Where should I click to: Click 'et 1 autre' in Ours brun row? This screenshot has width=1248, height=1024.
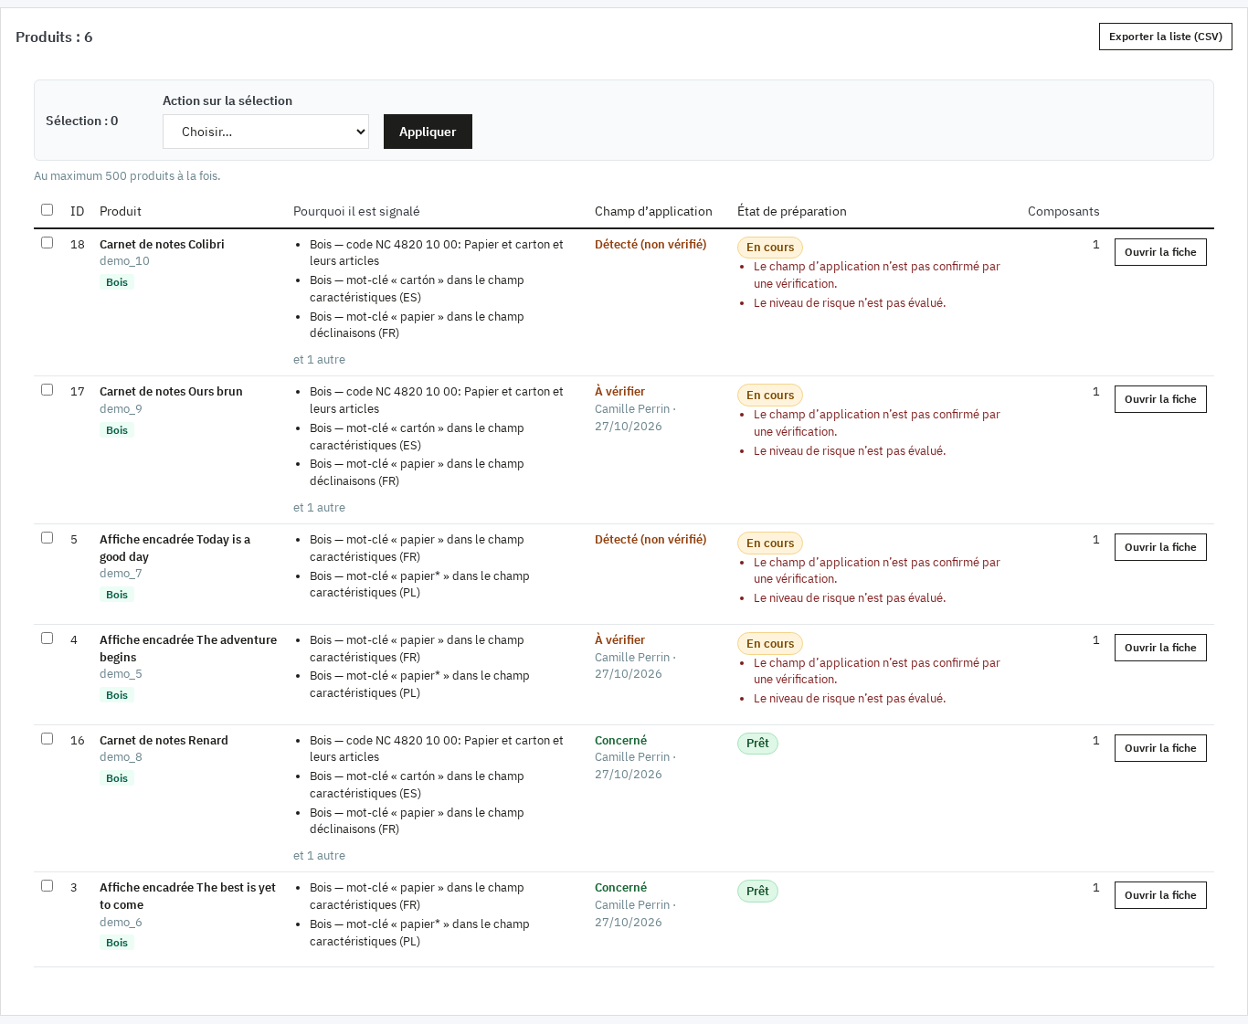[x=319, y=508]
